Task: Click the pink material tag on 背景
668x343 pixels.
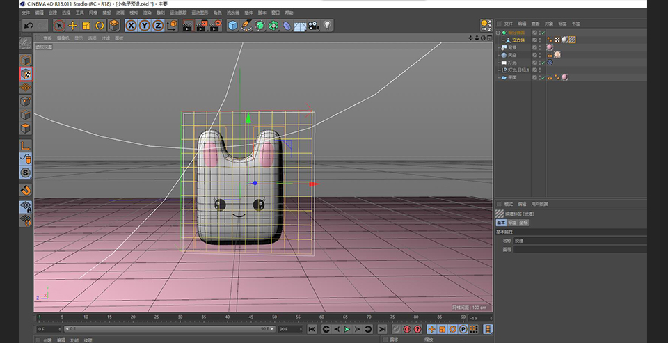Action: point(550,47)
